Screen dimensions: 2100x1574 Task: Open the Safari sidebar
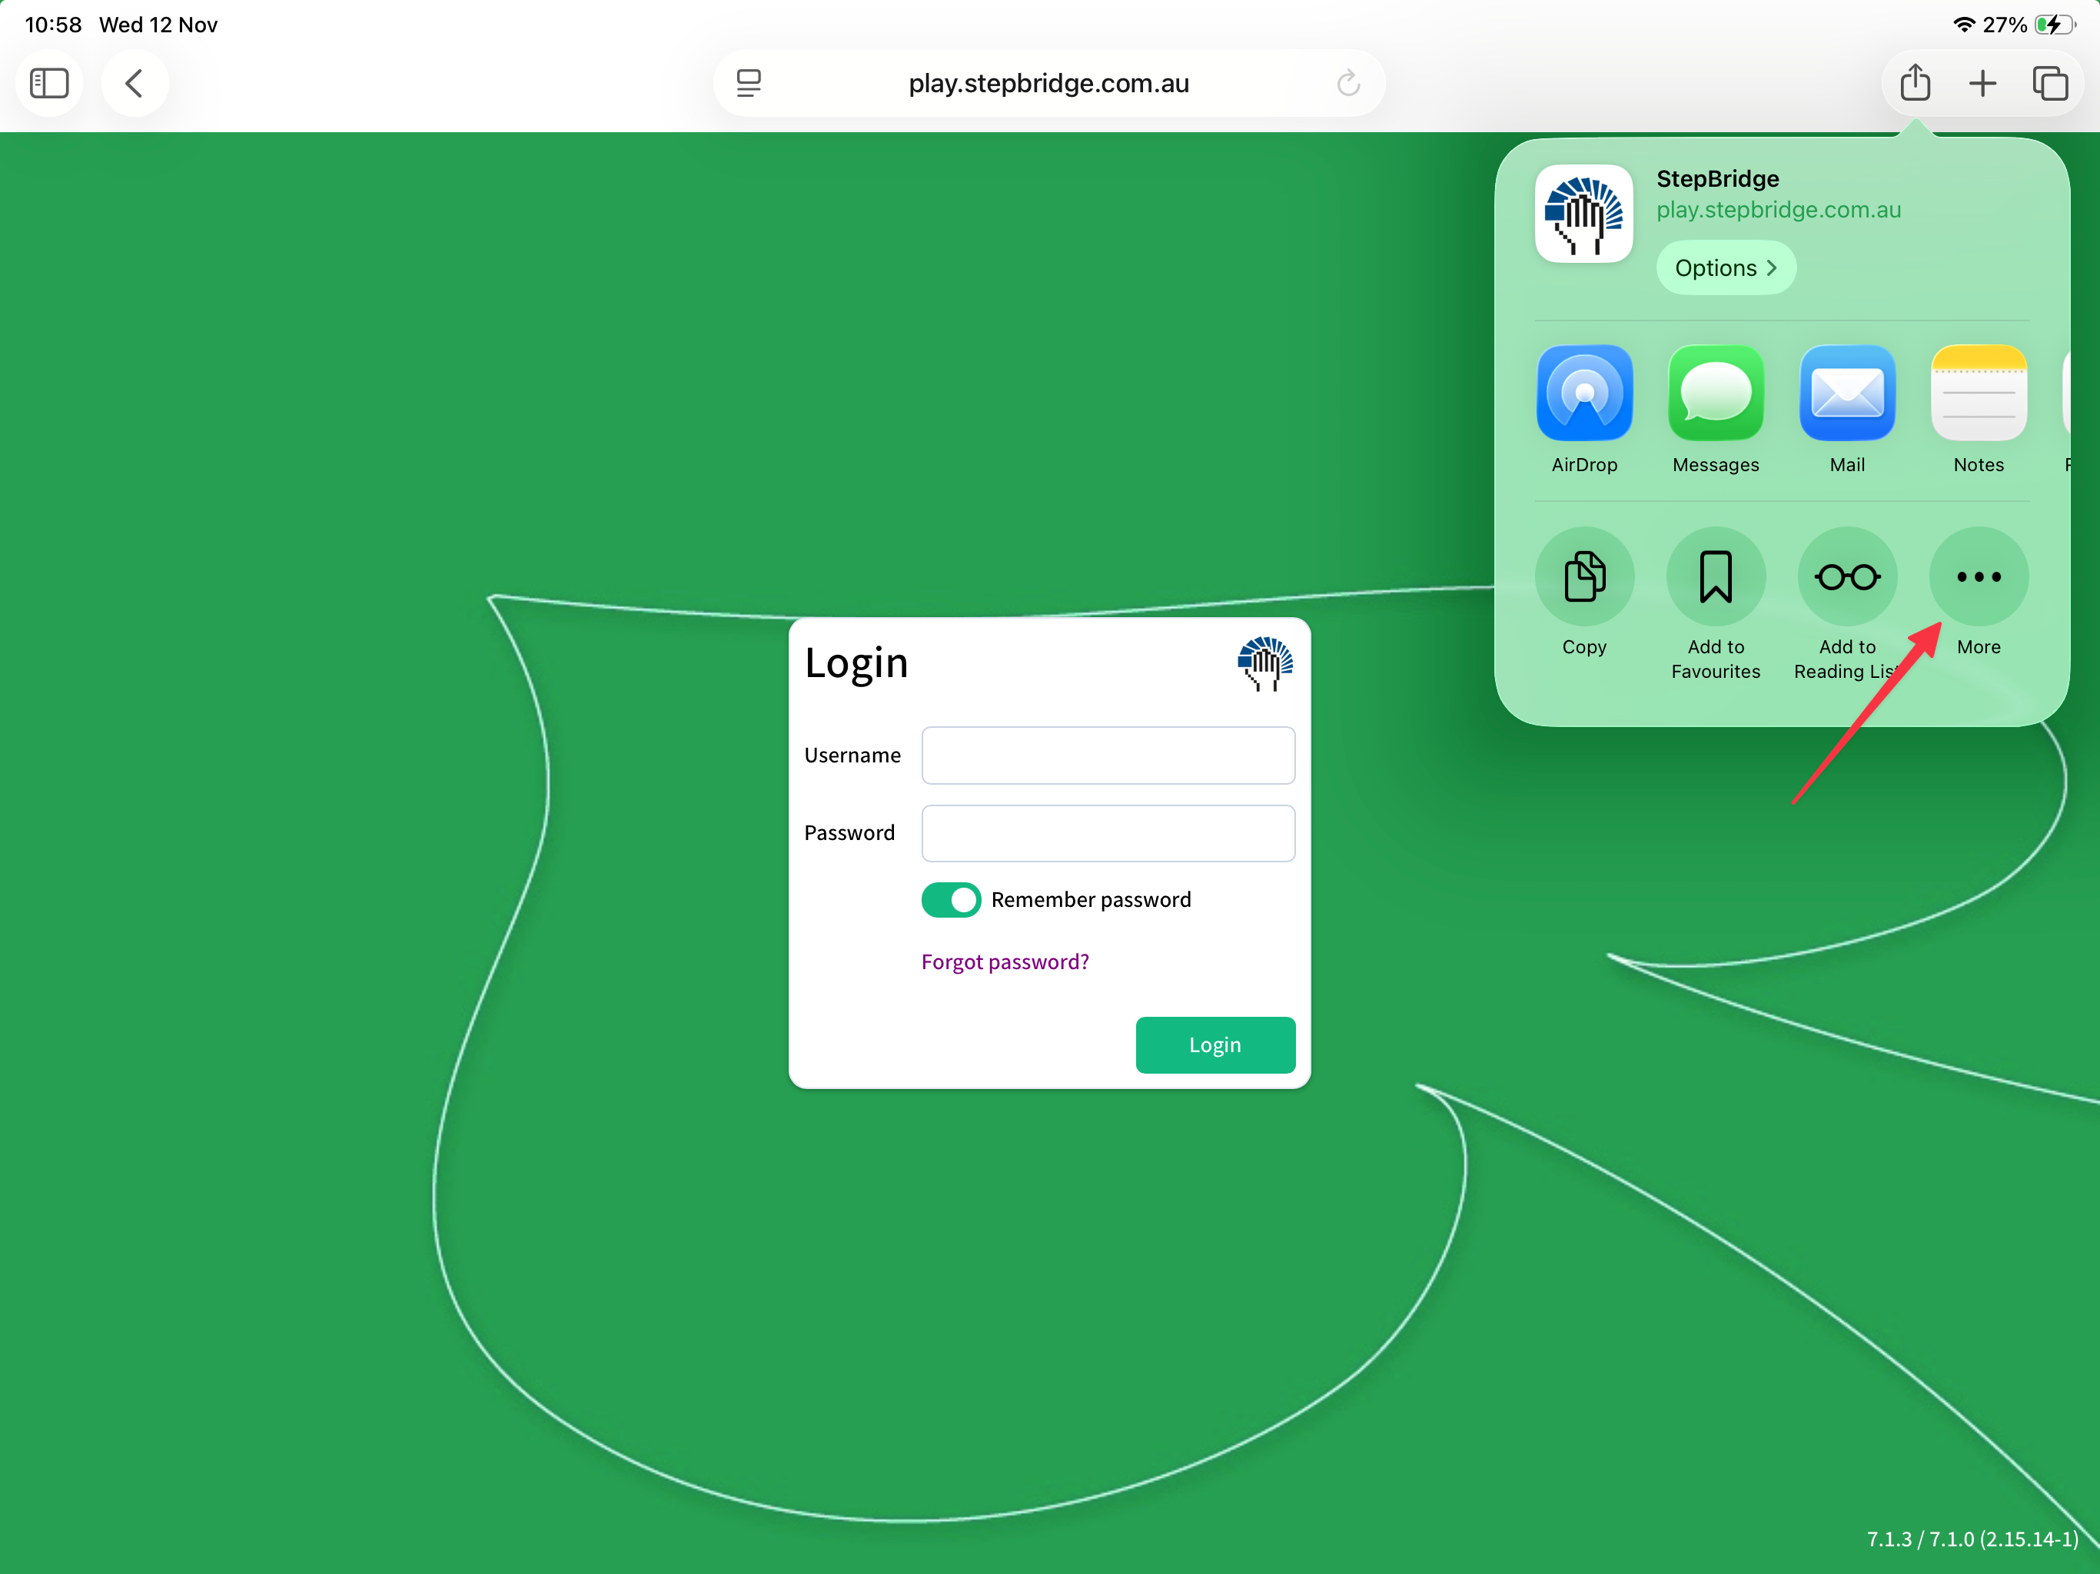tap(49, 82)
